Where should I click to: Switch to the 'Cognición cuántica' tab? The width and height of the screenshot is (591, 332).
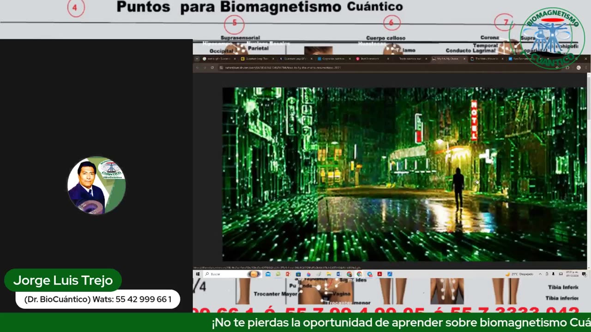click(333, 59)
